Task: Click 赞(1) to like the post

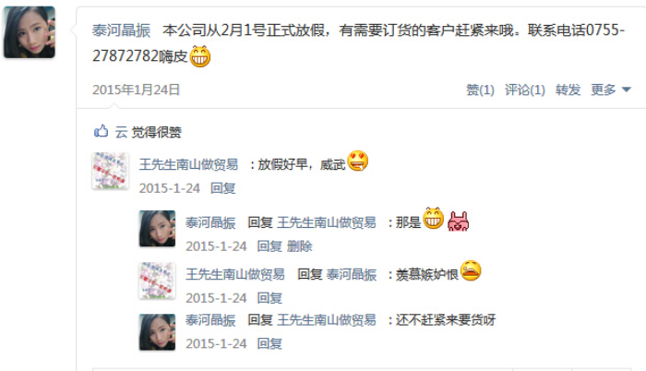Action: (x=480, y=90)
